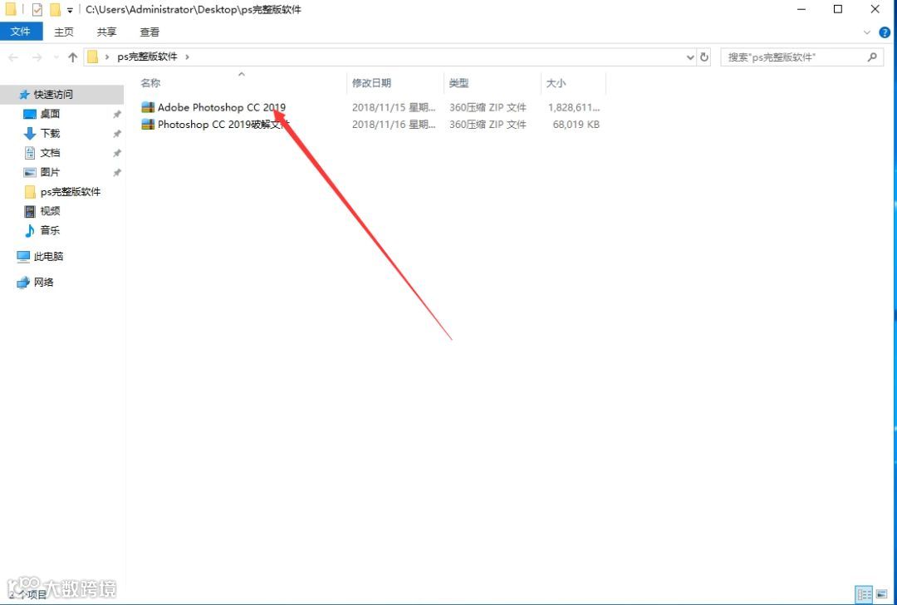The image size is (897, 605).
Task: Click the pin icon next to 文档
Action: [x=117, y=154]
